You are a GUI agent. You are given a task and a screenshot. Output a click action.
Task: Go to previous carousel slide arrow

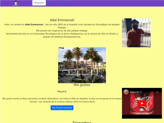click(62, 65)
